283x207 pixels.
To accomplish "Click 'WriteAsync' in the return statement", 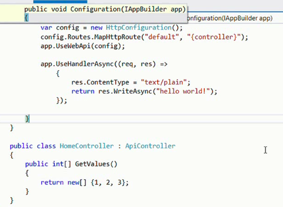I will [x=133, y=91].
